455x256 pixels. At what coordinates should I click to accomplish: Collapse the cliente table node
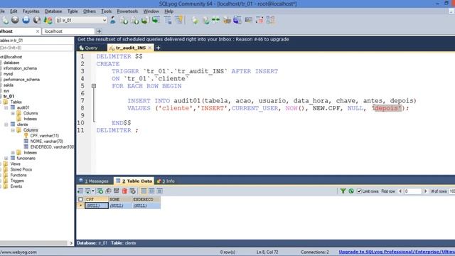[x=6, y=124]
